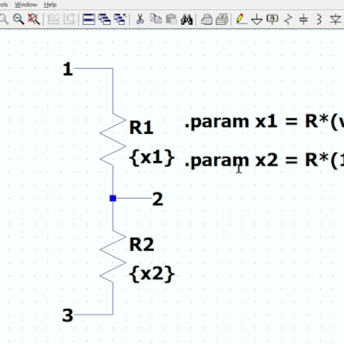Click the Print icon in toolbar
Image resolution: width=344 pixels, height=344 pixels.
click(x=206, y=19)
